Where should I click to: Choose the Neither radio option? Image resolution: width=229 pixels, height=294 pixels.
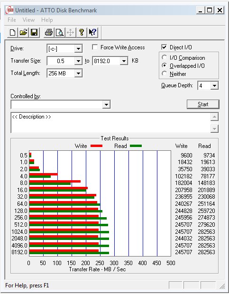click(x=164, y=73)
